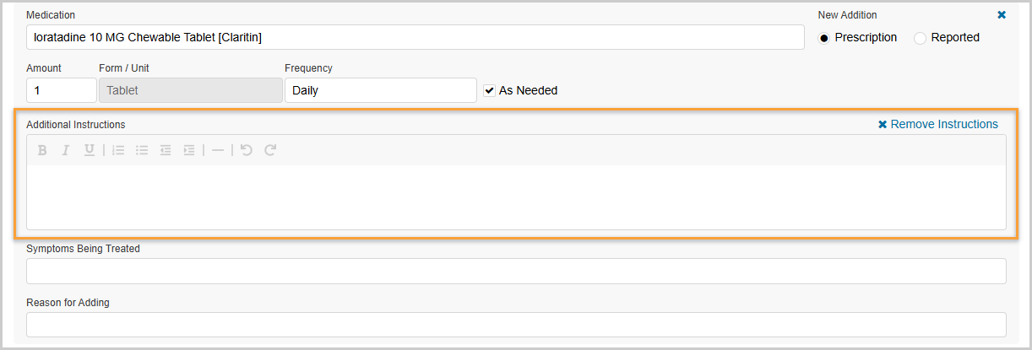Image resolution: width=1032 pixels, height=350 pixels.
Task: Undo last edit in instructions
Action: [247, 150]
